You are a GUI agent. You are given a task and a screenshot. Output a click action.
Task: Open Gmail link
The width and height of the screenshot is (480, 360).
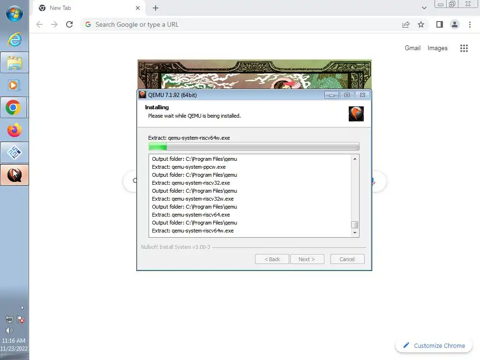click(x=412, y=48)
